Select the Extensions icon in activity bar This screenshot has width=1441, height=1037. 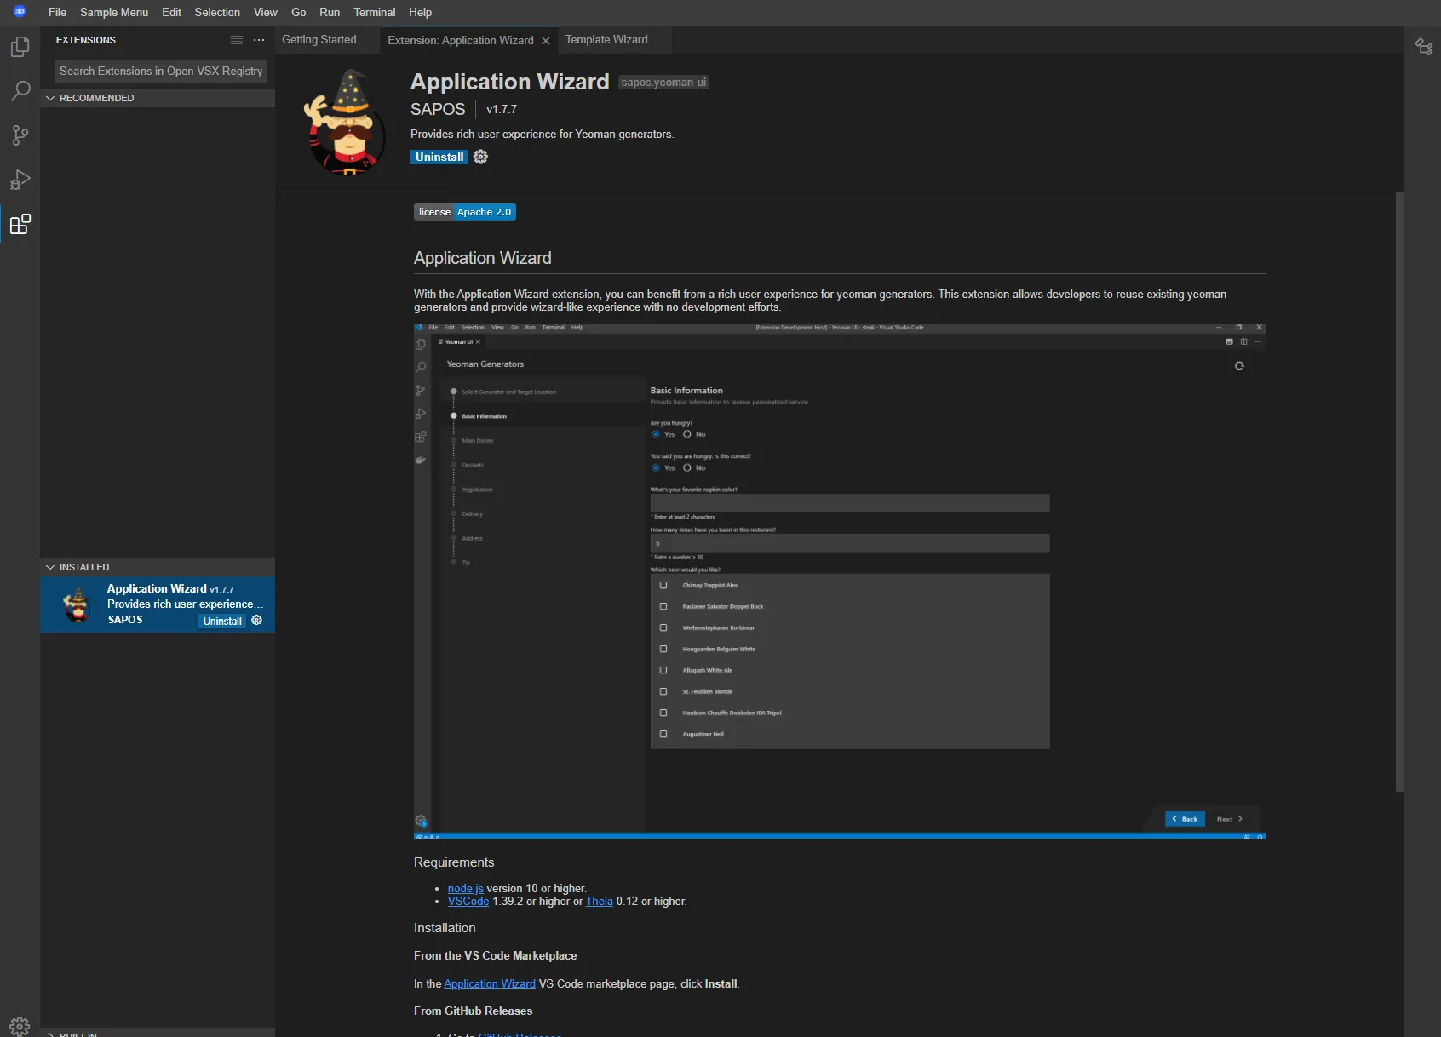coord(20,225)
